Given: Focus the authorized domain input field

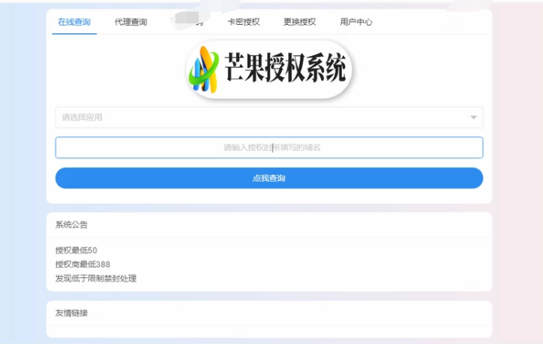Looking at the screenshot, I should click(x=269, y=147).
